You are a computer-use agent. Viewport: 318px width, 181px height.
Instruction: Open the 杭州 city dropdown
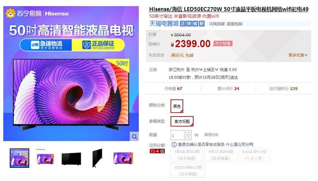click(197, 70)
